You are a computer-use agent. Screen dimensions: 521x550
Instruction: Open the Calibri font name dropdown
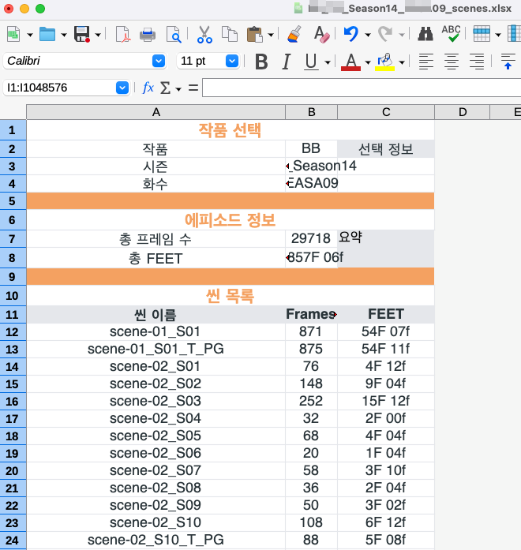(159, 61)
